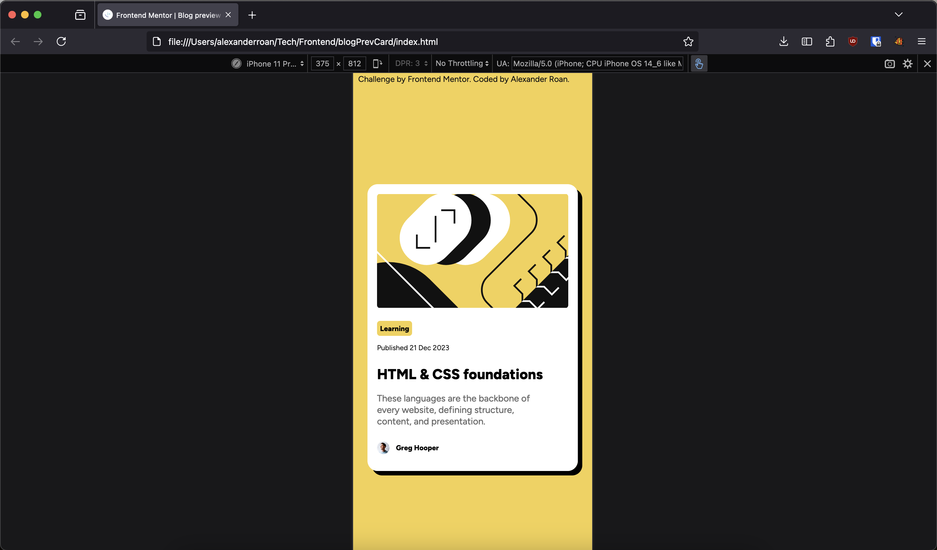Open responsive design mode settings gear
The image size is (937, 550).
907,64
